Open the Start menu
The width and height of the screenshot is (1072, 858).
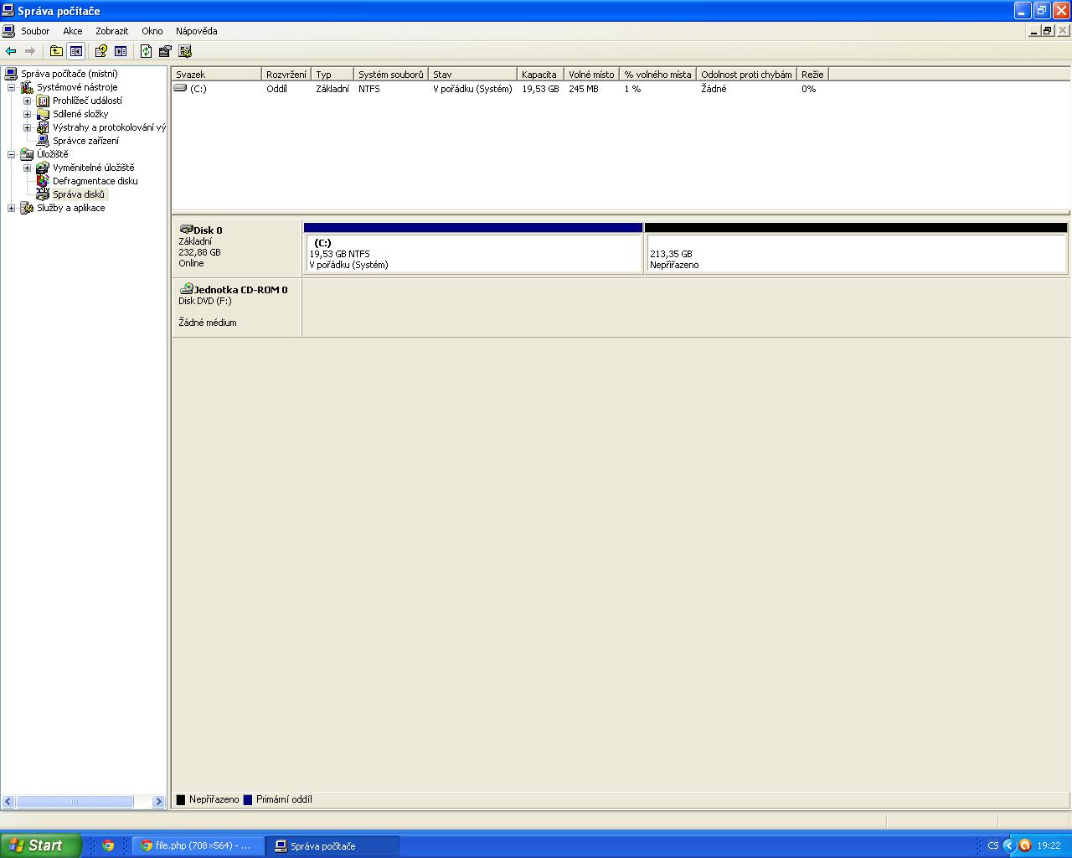(40, 845)
